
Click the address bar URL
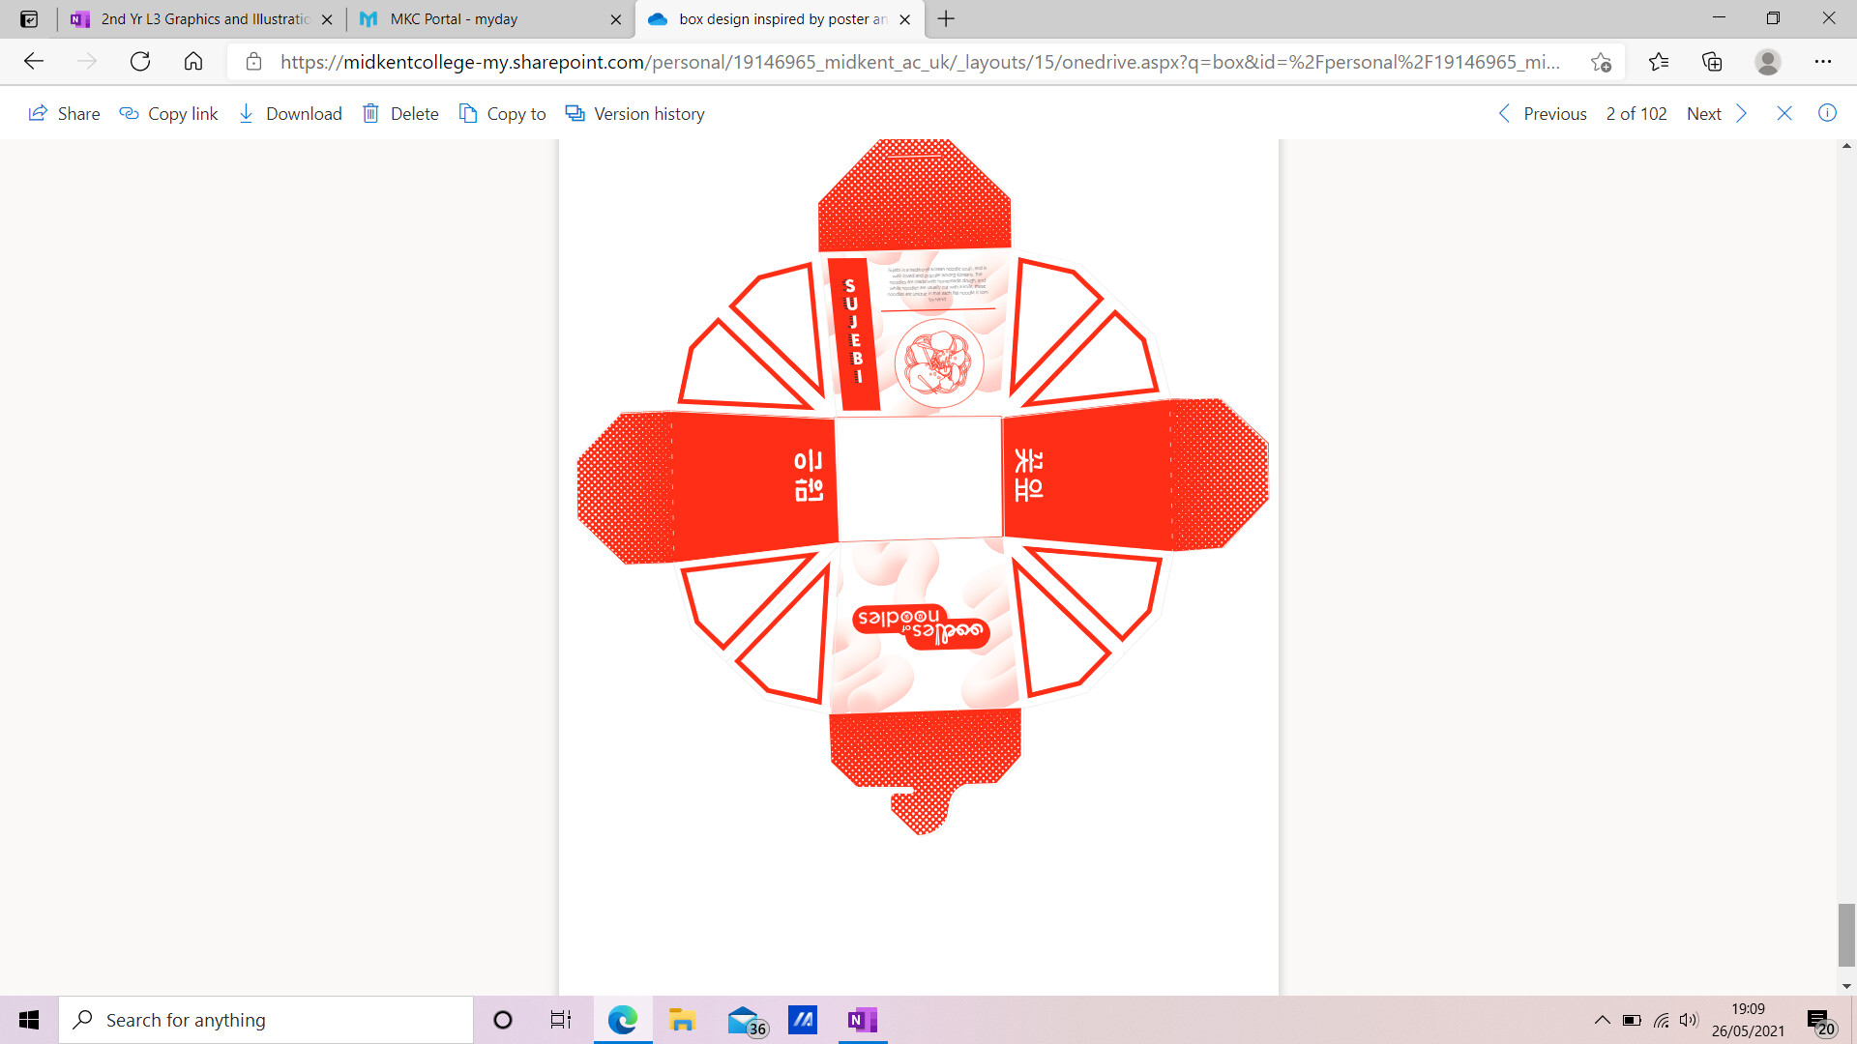click(x=919, y=62)
